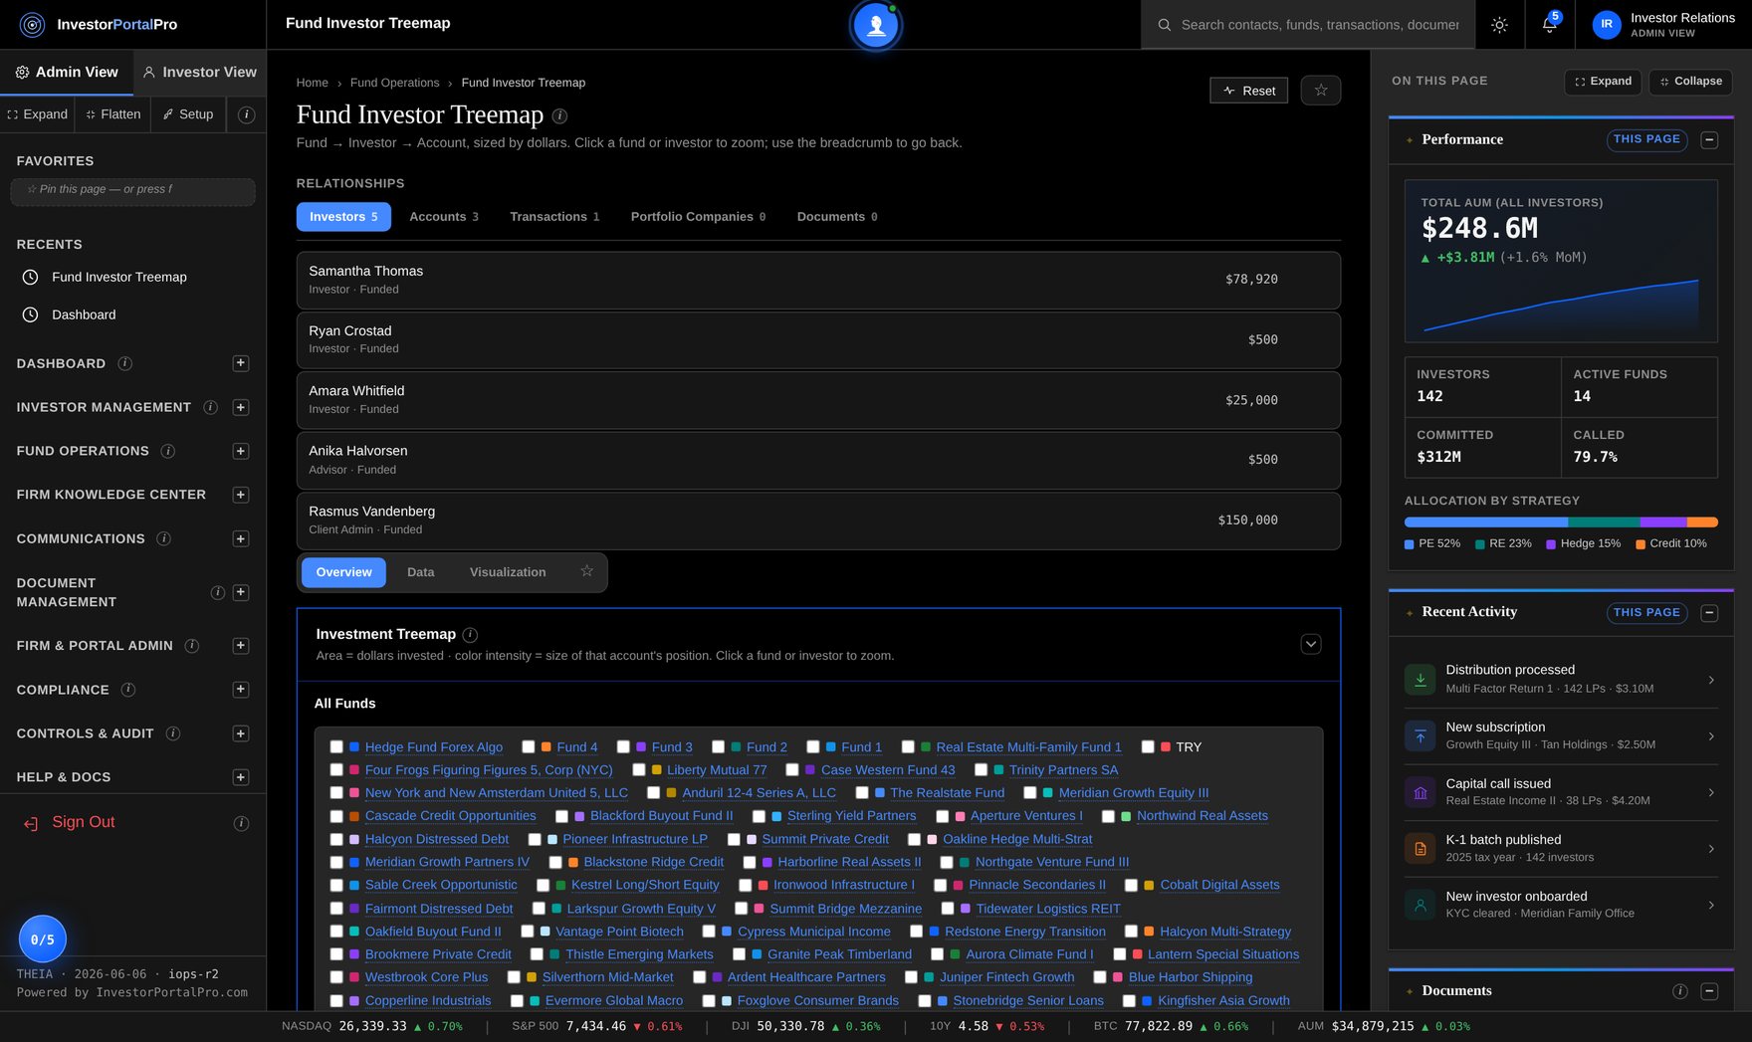The image size is (1752, 1042).
Task: Click the info icon next to Controls & Audit
Action: click(173, 733)
